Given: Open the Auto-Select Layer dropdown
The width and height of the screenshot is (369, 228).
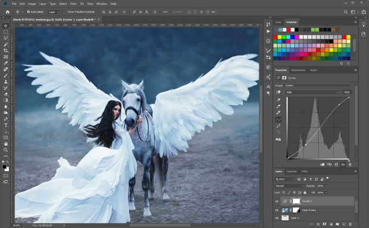Looking at the screenshot, I should coord(54,12).
